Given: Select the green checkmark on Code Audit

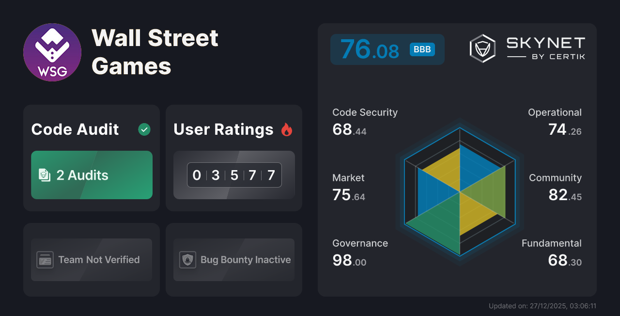Looking at the screenshot, I should (x=144, y=129).
